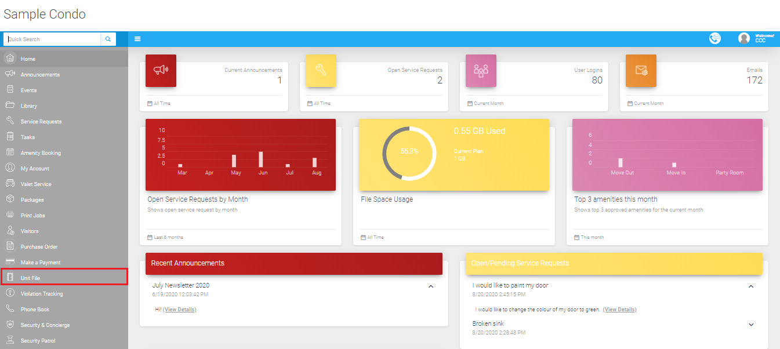
Task: Select Violation Tracking from sidebar
Action: (42, 294)
